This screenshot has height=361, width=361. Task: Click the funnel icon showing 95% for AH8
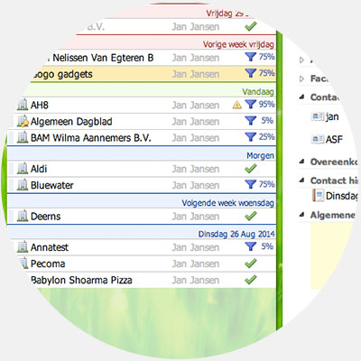point(250,105)
